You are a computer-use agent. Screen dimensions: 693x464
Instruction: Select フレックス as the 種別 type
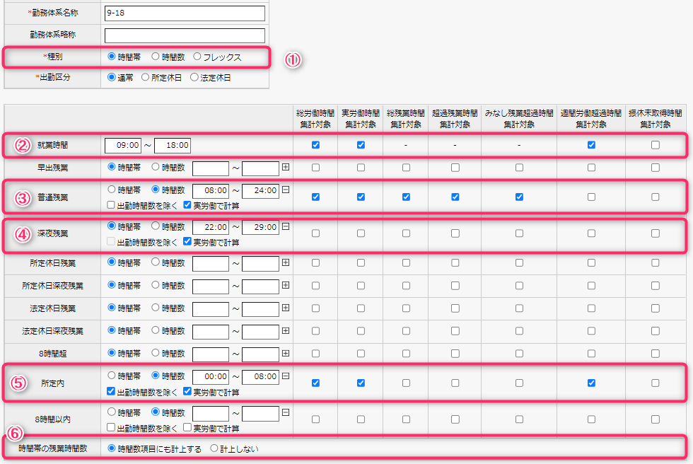click(197, 57)
